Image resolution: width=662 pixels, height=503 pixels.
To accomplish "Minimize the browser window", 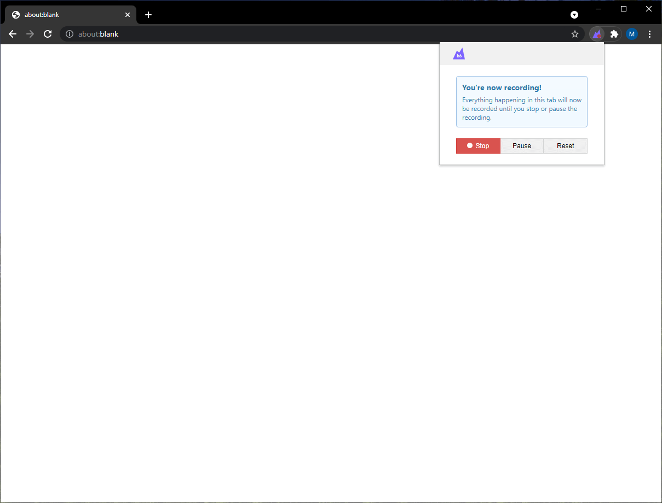I will (598, 9).
